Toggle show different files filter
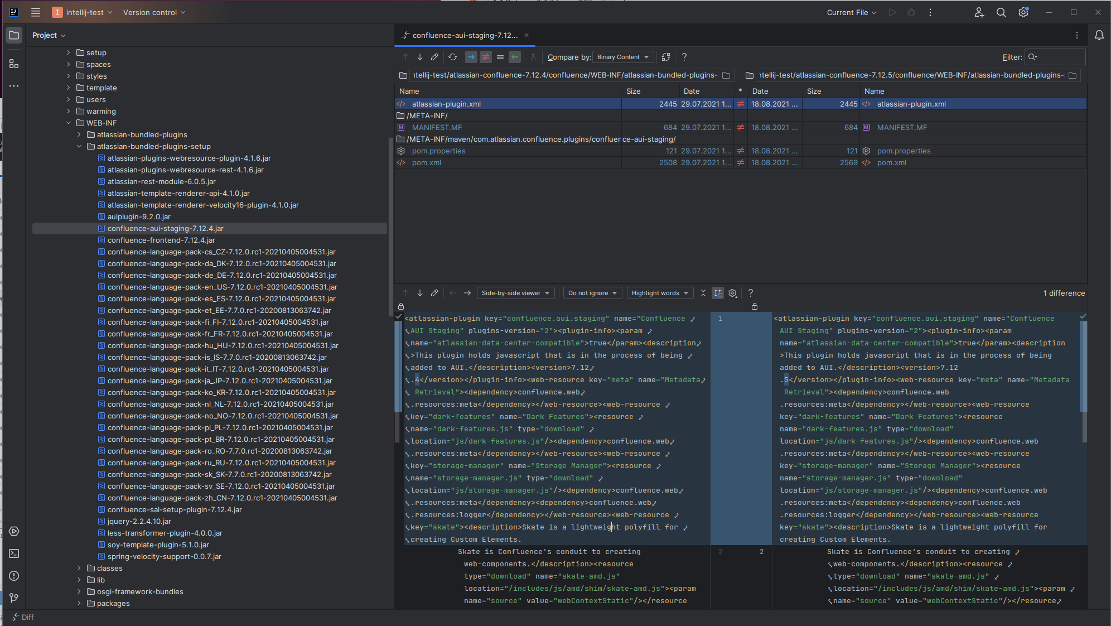Screen dimensions: 1111x626 pos(486,57)
